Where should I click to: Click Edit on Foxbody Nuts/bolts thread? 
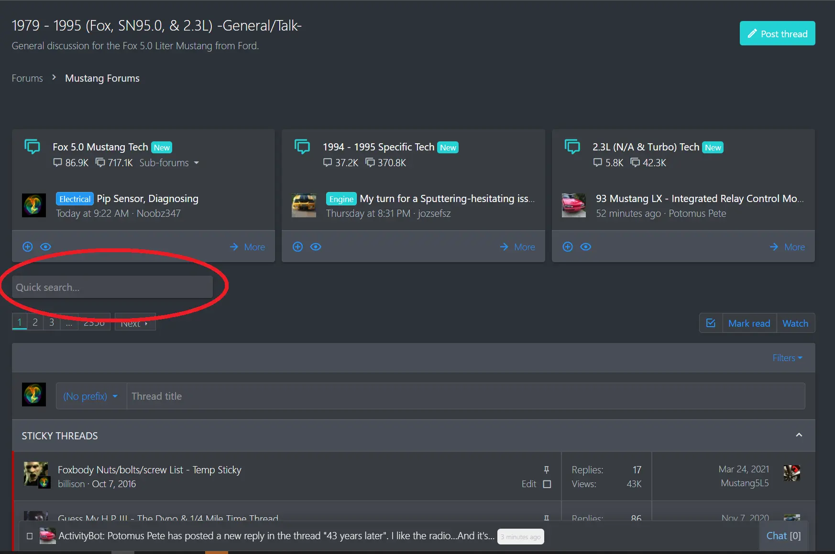(529, 484)
